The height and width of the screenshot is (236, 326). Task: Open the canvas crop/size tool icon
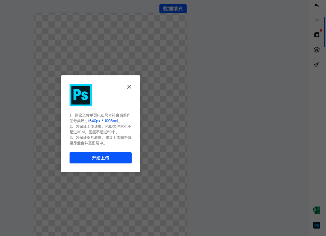316,35
